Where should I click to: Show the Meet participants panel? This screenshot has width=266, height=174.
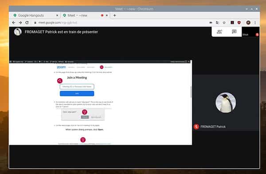[x=219, y=32]
